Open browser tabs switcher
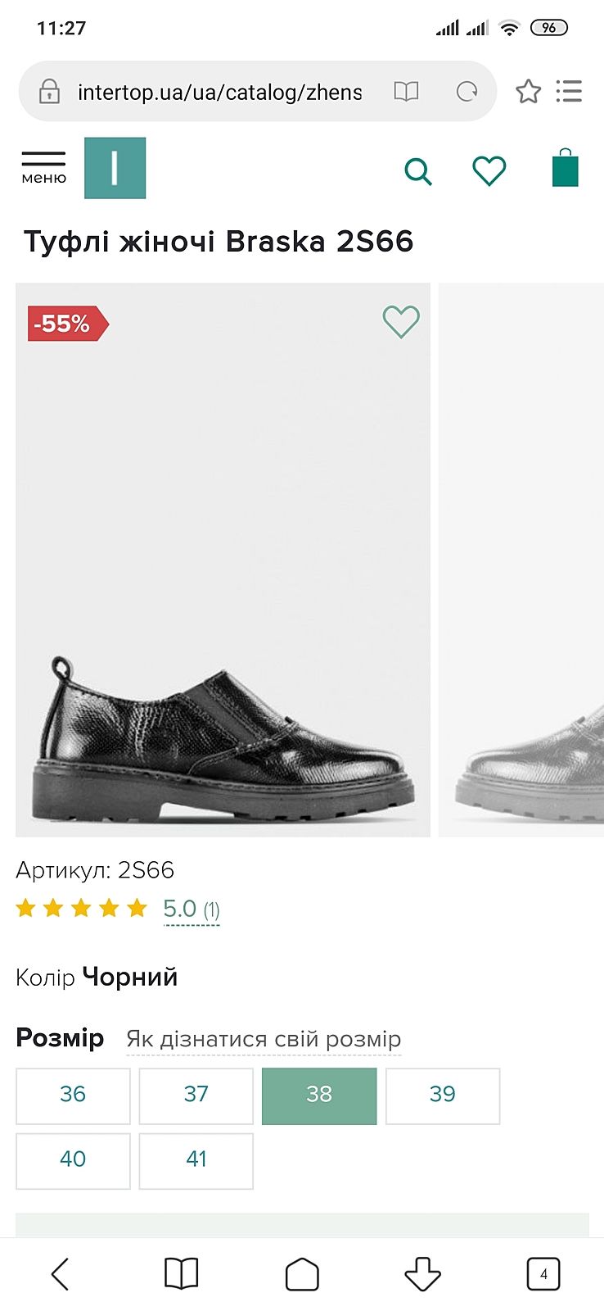This screenshot has height=1311, width=604. [x=543, y=1274]
